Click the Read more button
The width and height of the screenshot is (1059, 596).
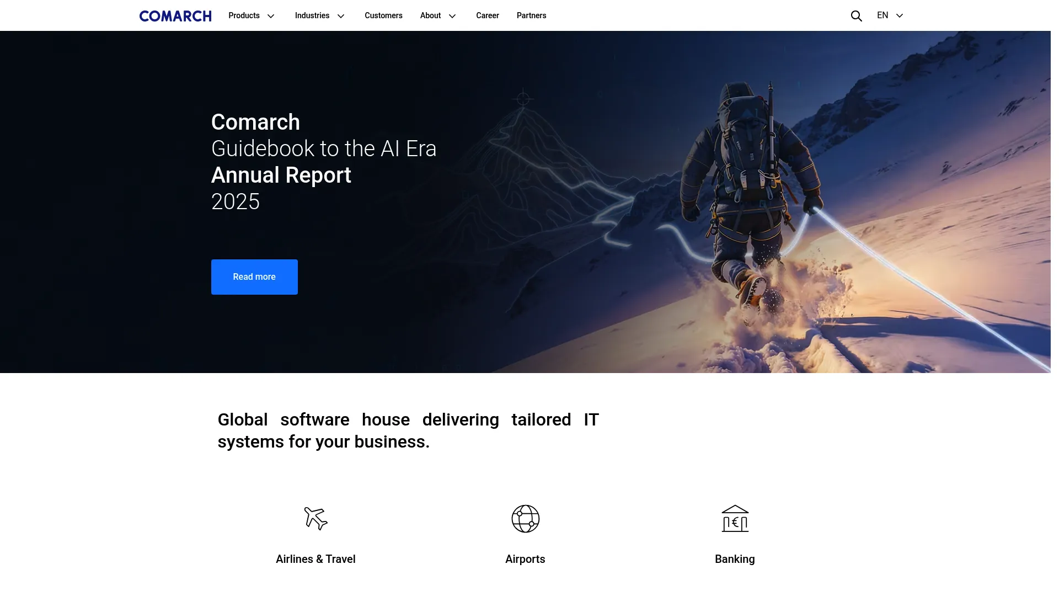click(x=254, y=277)
